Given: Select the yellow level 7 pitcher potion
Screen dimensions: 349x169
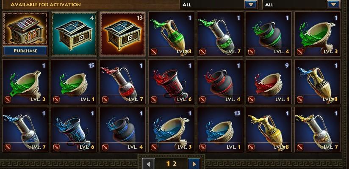Looking at the screenshot, I should coord(317,130).
